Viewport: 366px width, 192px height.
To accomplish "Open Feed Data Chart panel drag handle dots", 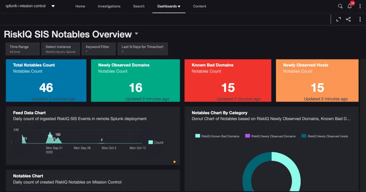I will tap(11, 142).
